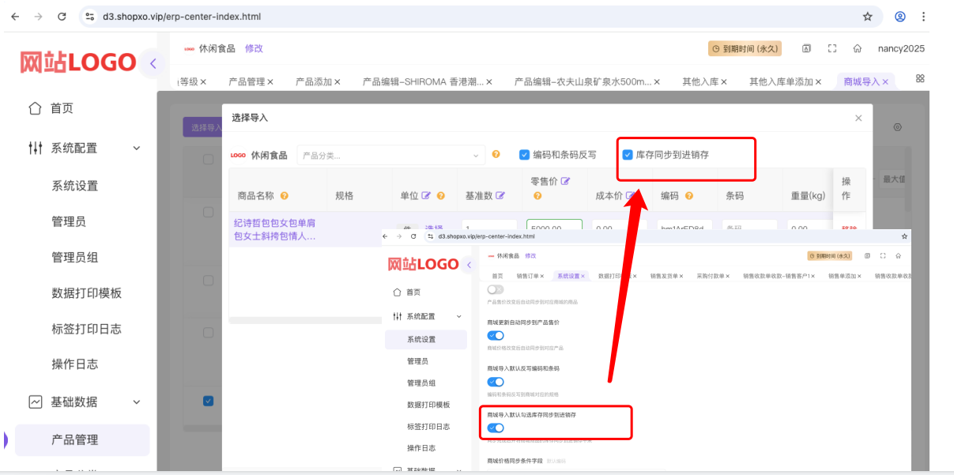Click home icon in inset screenshot header
Image resolution: width=954 pixels, height=475 pixels.
pyautogui.click(x=898, y=256)
